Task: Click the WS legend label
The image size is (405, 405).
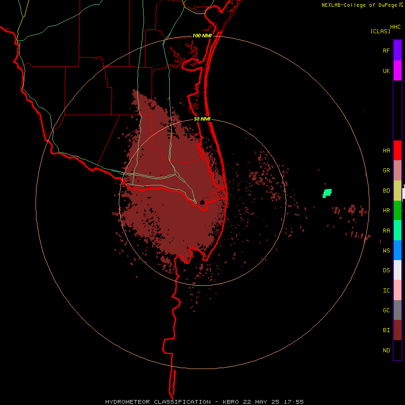Action: point(386,251)
